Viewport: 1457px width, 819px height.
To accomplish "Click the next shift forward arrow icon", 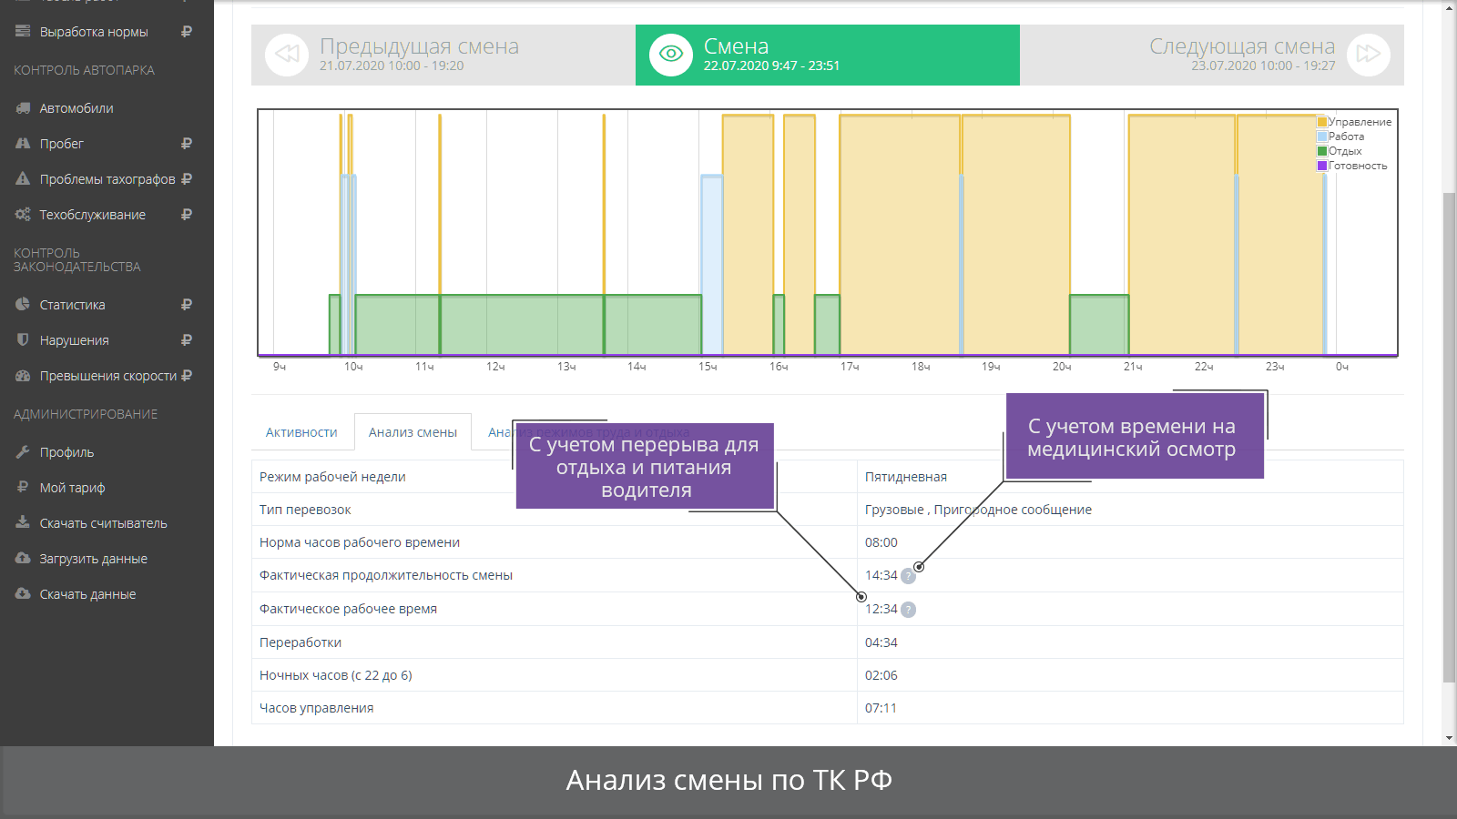I will click(1368, 54).
